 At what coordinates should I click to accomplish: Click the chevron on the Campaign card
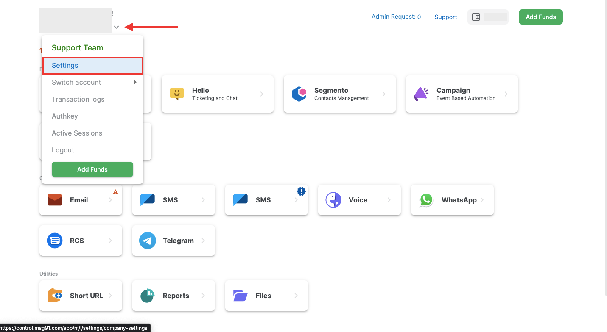click(x=506, y=94)
